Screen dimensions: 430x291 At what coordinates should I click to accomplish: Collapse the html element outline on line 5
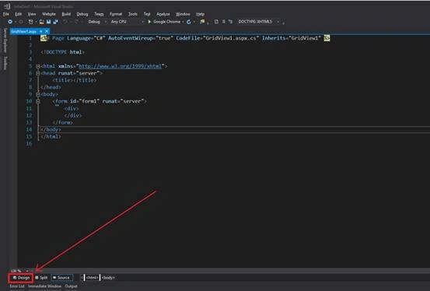click(38, 66)
